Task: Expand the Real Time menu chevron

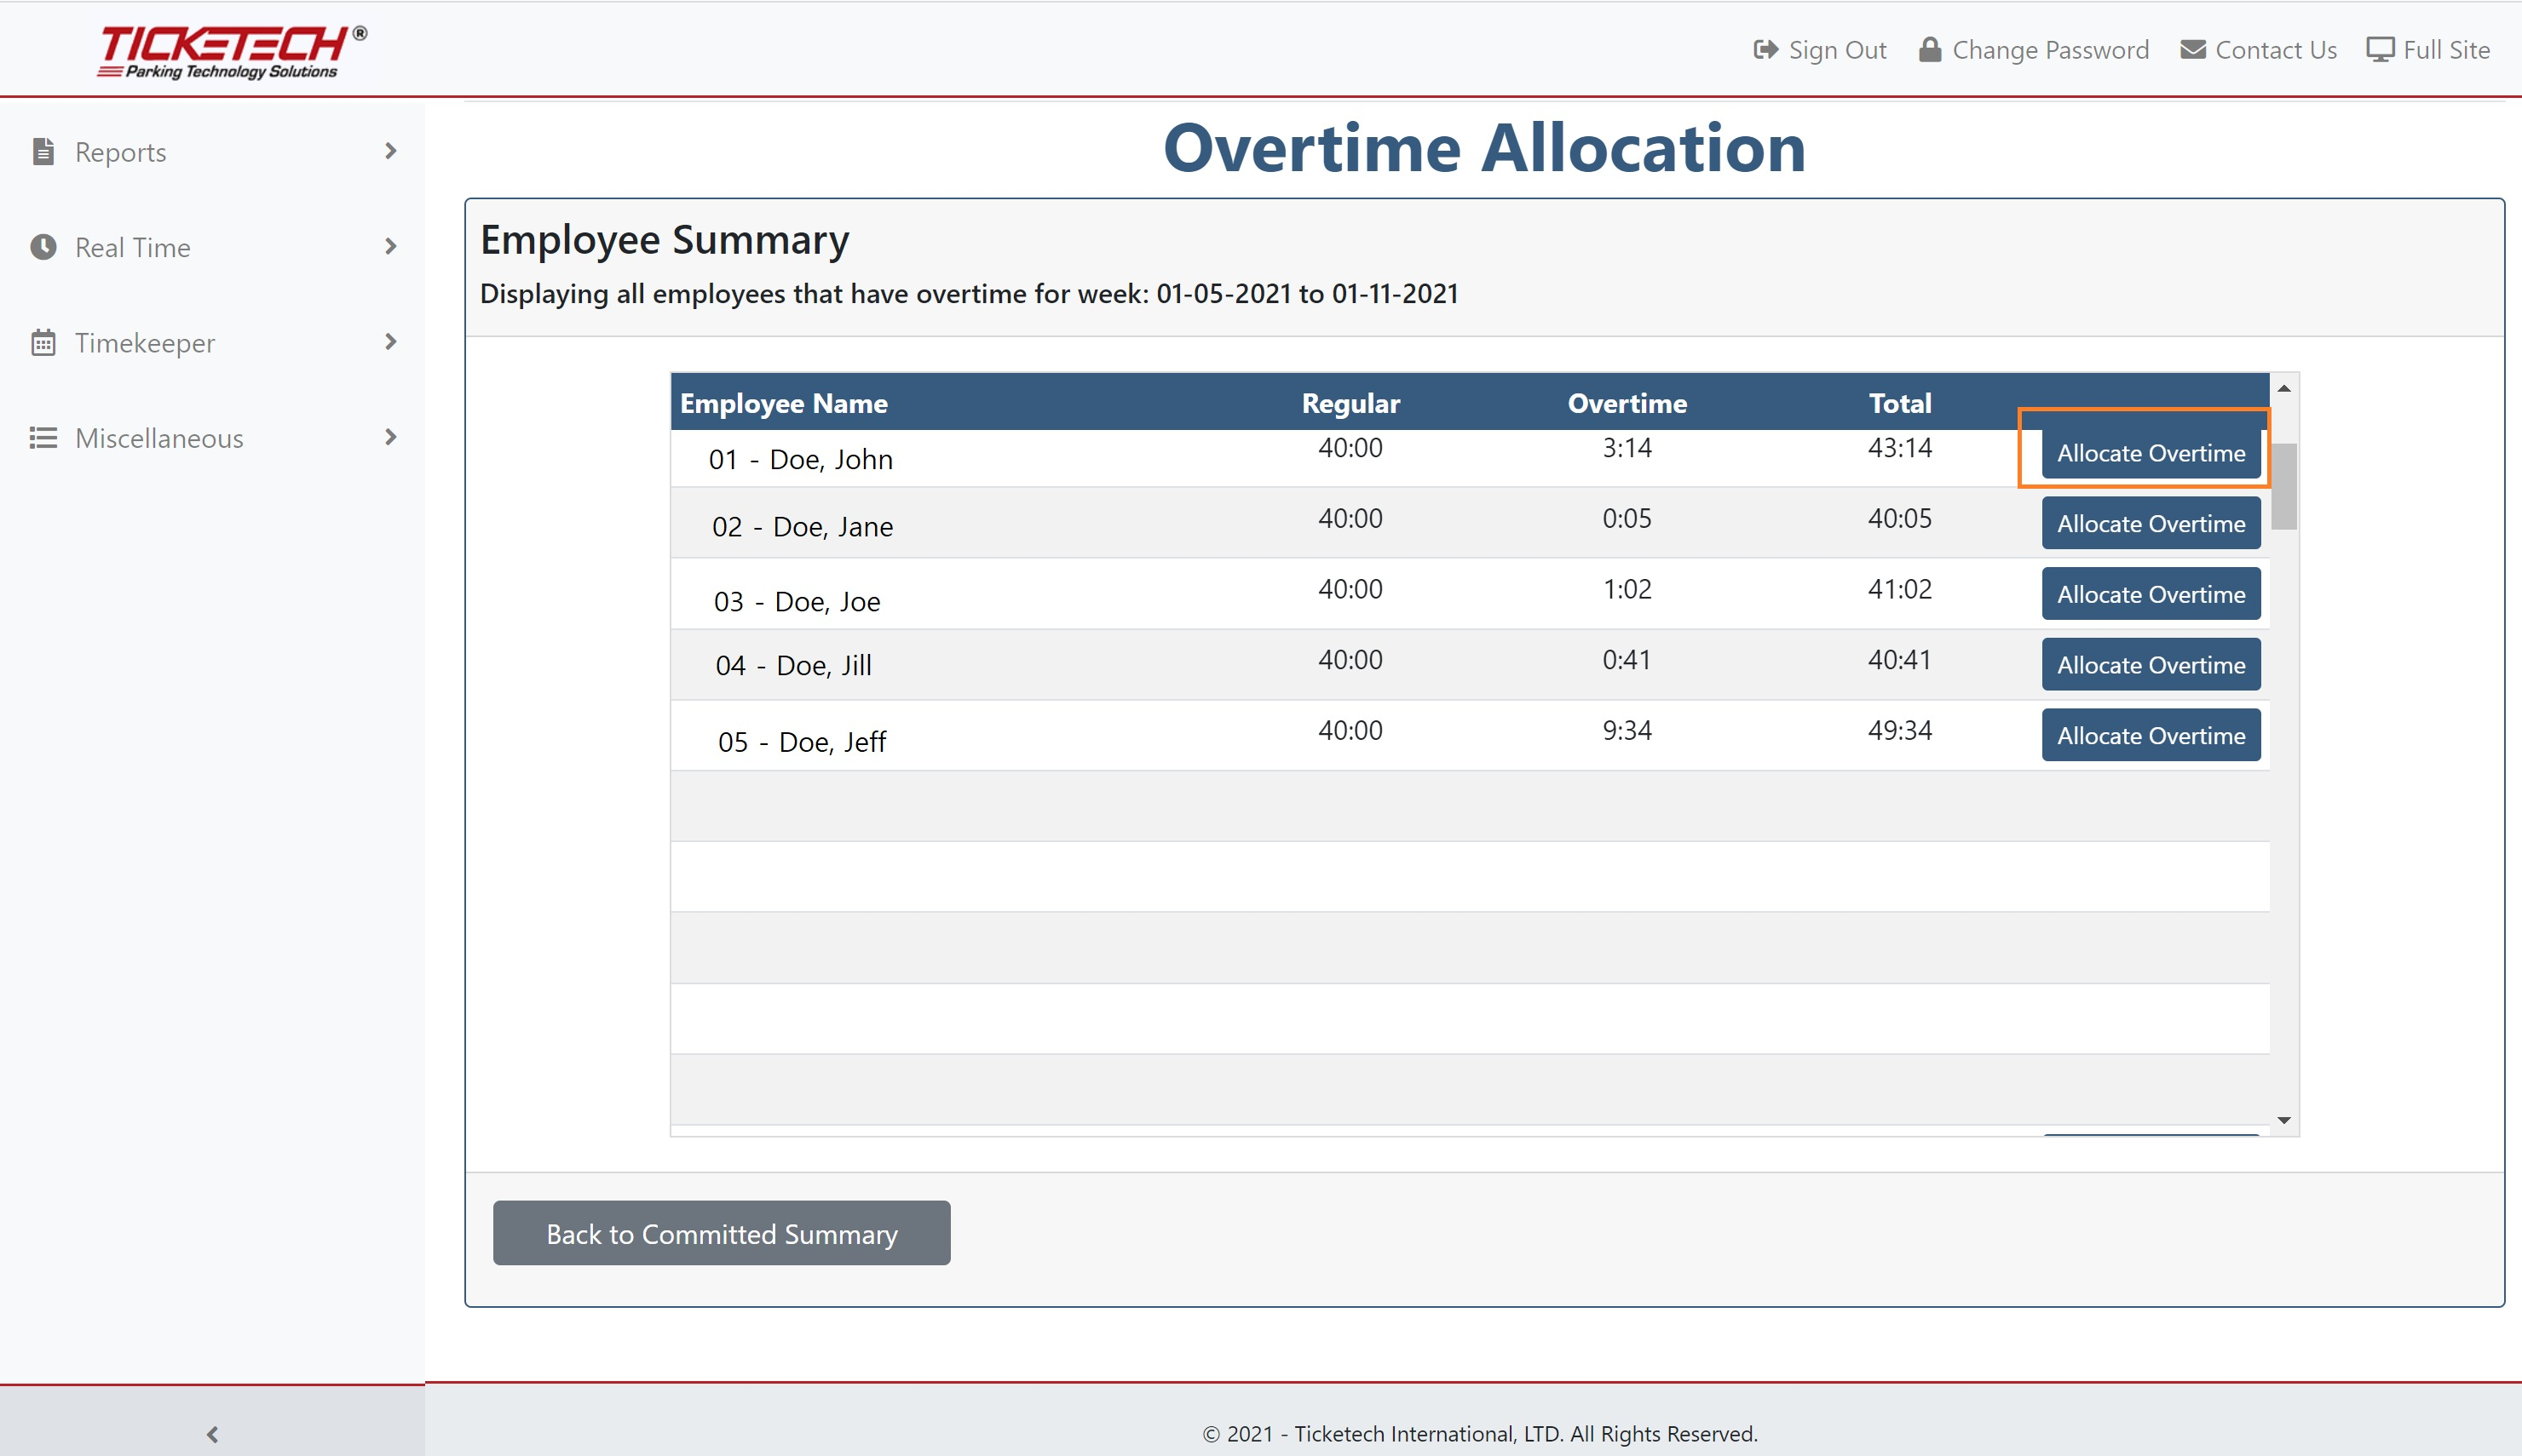Action: 390,247
